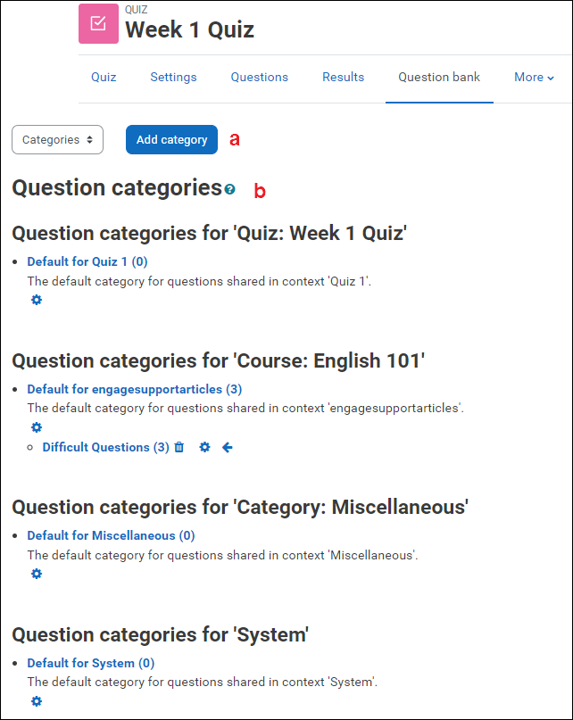Open the Default for Miscellaneous category link
This screenshot has width=573, height=720.
tap(110, 535)
